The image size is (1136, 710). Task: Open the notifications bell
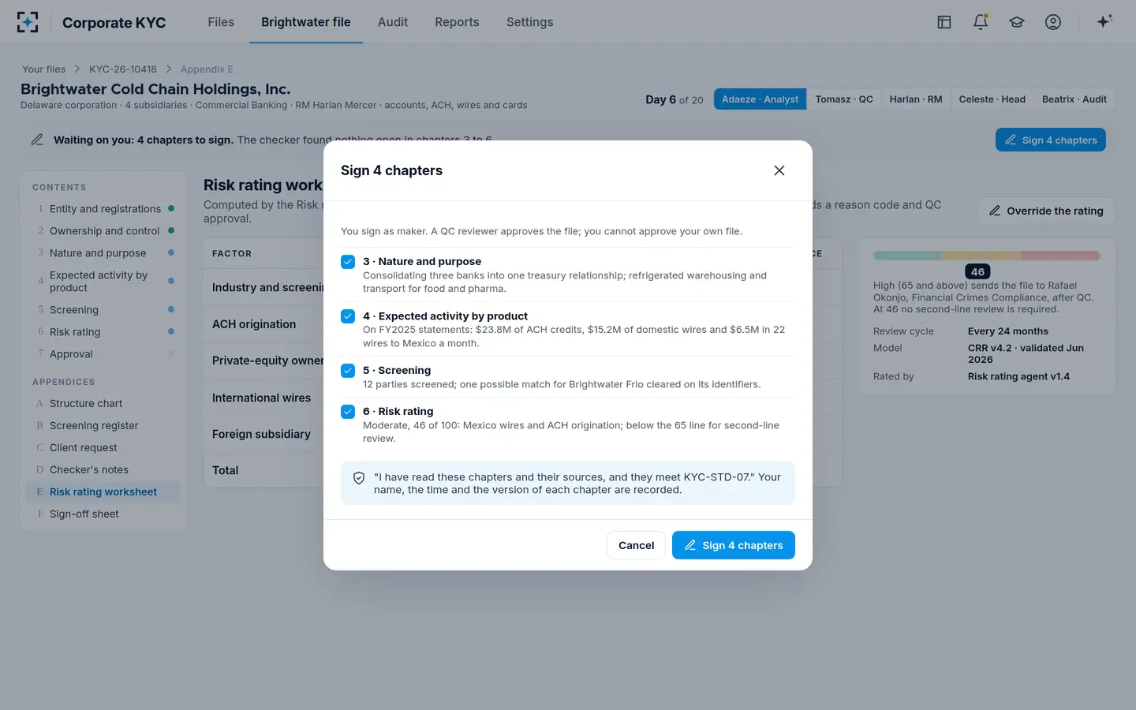click(x=981, y=22)
